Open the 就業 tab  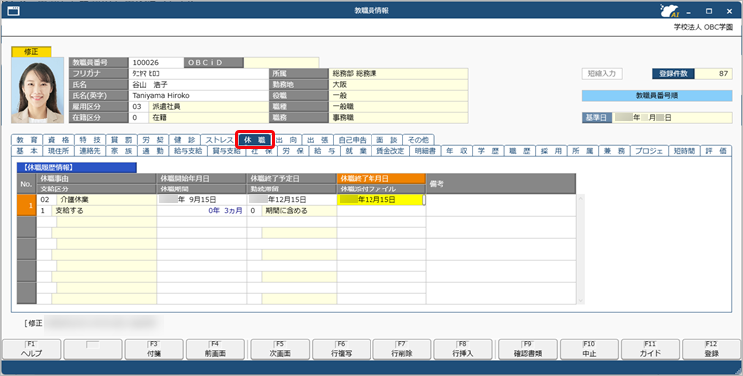(356, 151)
